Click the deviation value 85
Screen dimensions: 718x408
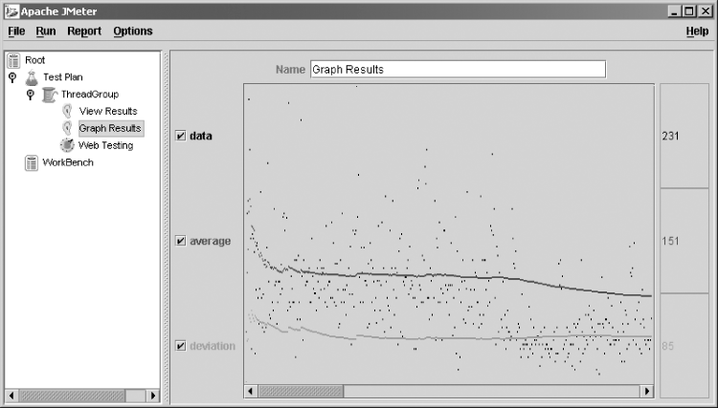(667, 346)
